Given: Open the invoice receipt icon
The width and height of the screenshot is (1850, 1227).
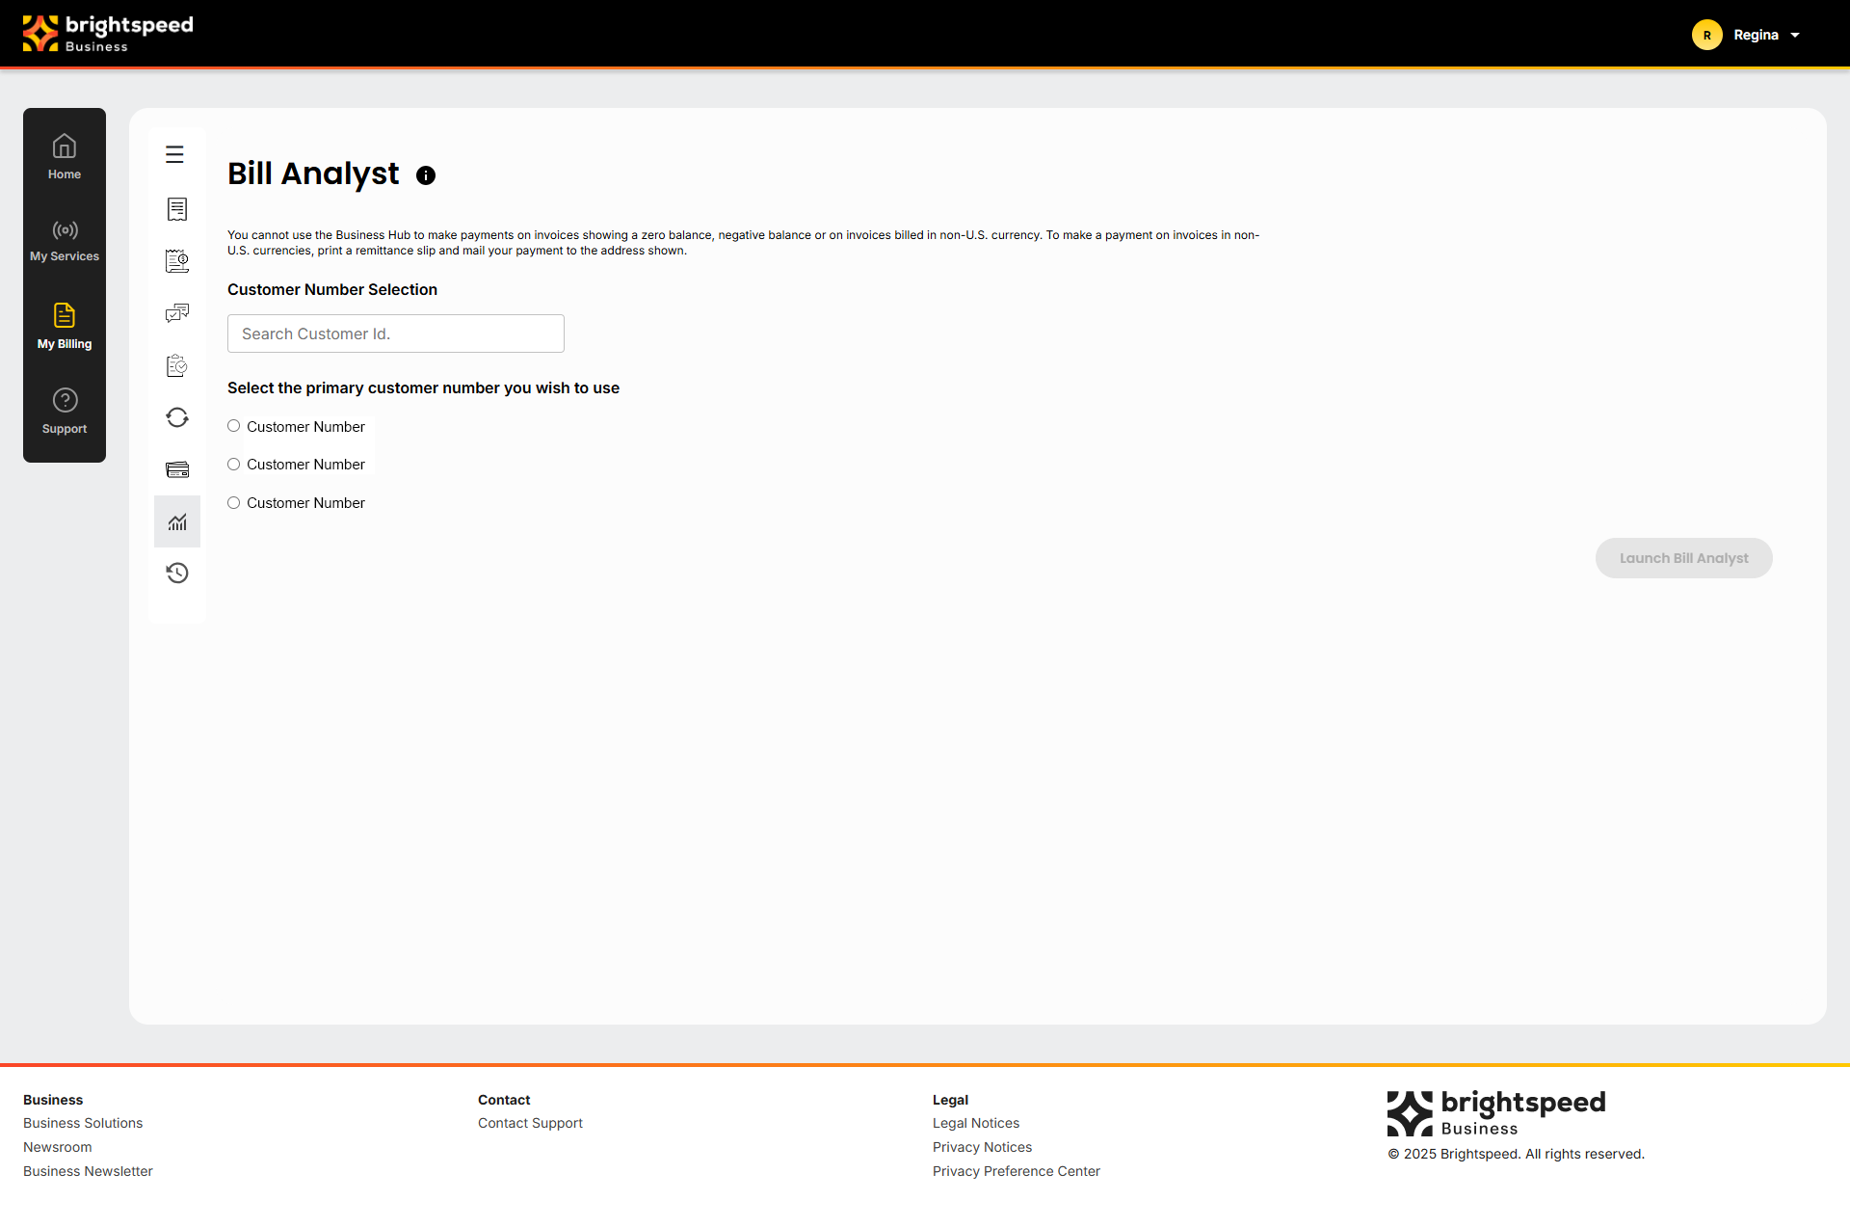Looking at the screenshot, I should tap(177, 209).
